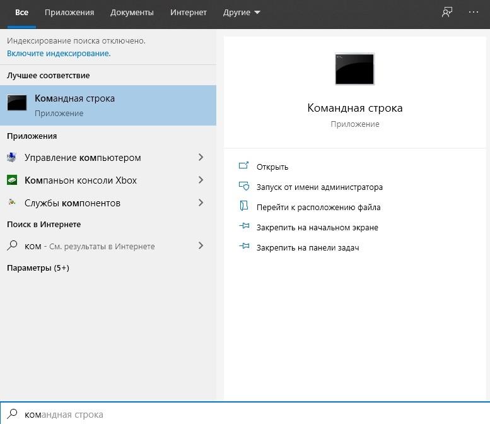
Task: Click the Поиск в Интернете header
Action: [44, 224]
